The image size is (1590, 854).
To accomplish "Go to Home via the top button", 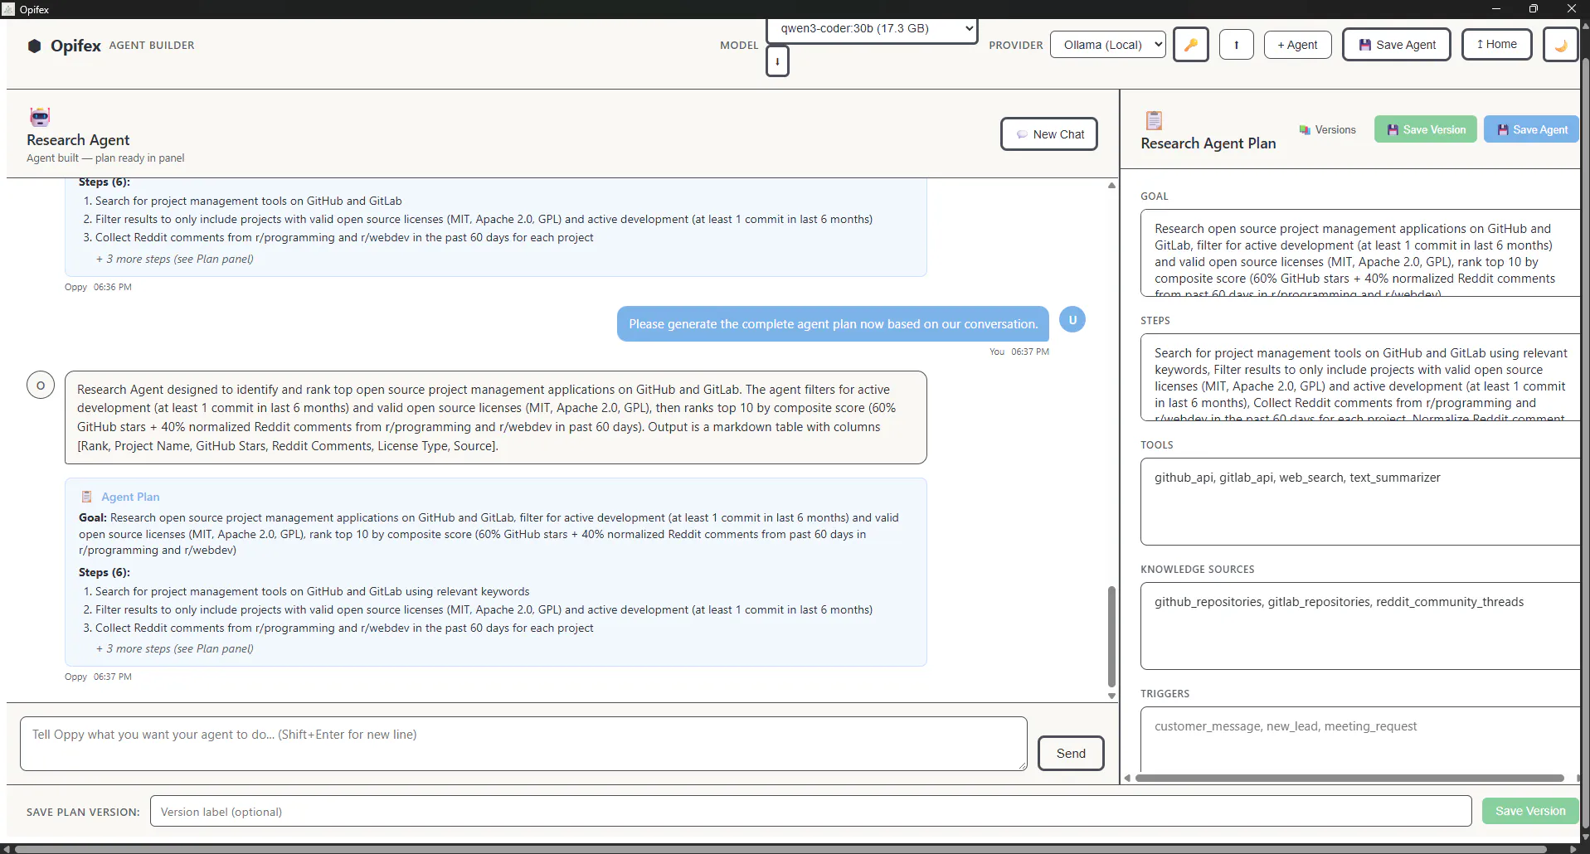I will click(1496, 45).
